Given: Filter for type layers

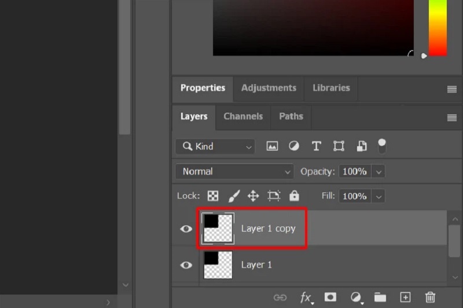Looking at the screenshot, I should click(316, 146).
